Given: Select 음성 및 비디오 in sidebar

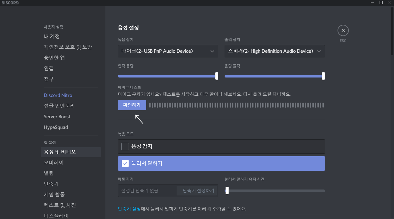Looking at the screenshot, I should pos(71,152).
